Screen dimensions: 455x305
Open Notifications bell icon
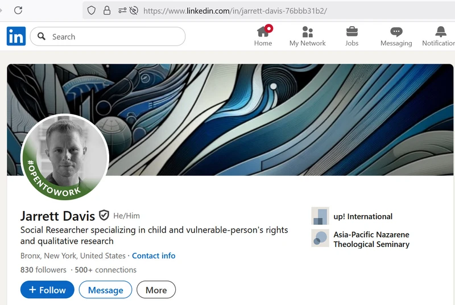[x=441, y=32]
